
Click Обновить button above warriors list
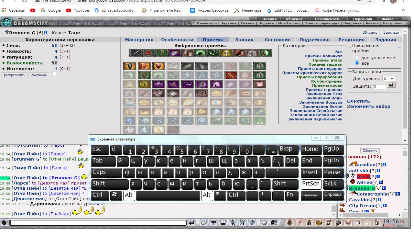click(x=370, y=151)
